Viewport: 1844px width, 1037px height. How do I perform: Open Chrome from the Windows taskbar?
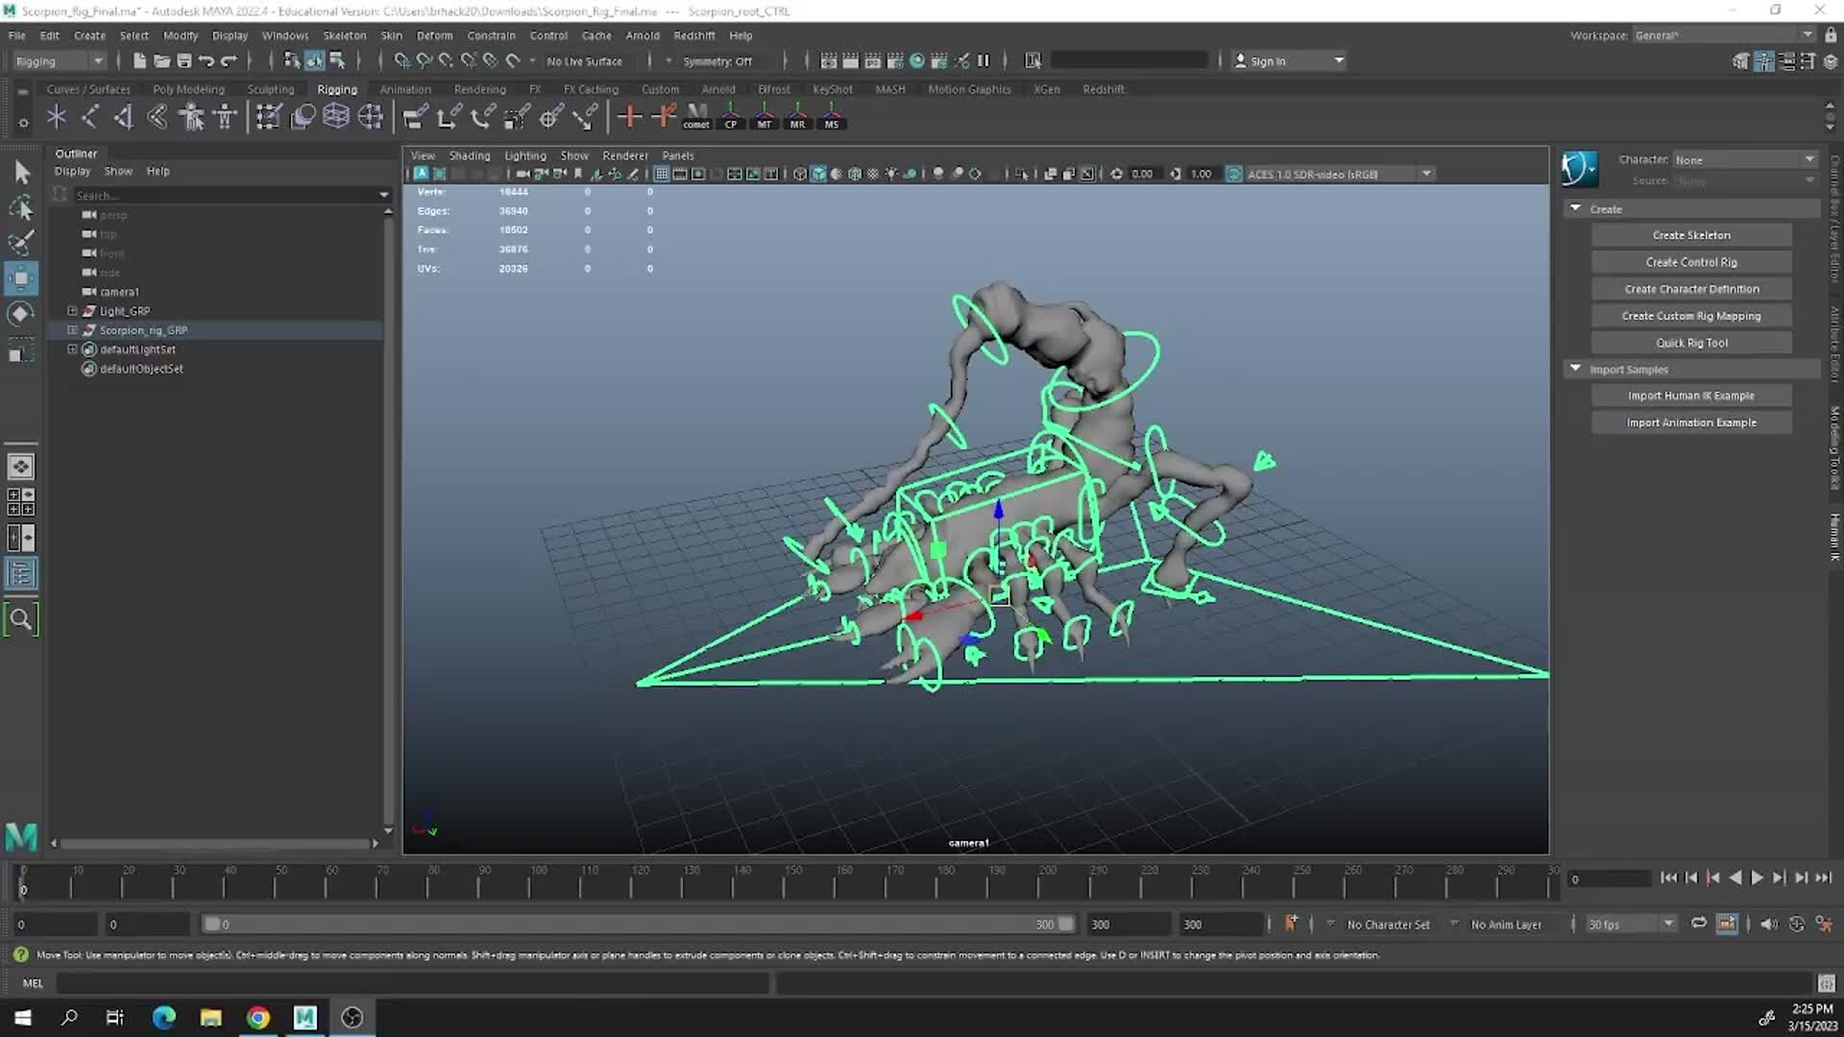pos(258,1018)
